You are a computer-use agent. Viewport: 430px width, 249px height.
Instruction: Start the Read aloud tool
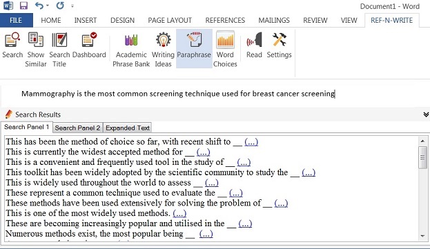click(254, 46)
